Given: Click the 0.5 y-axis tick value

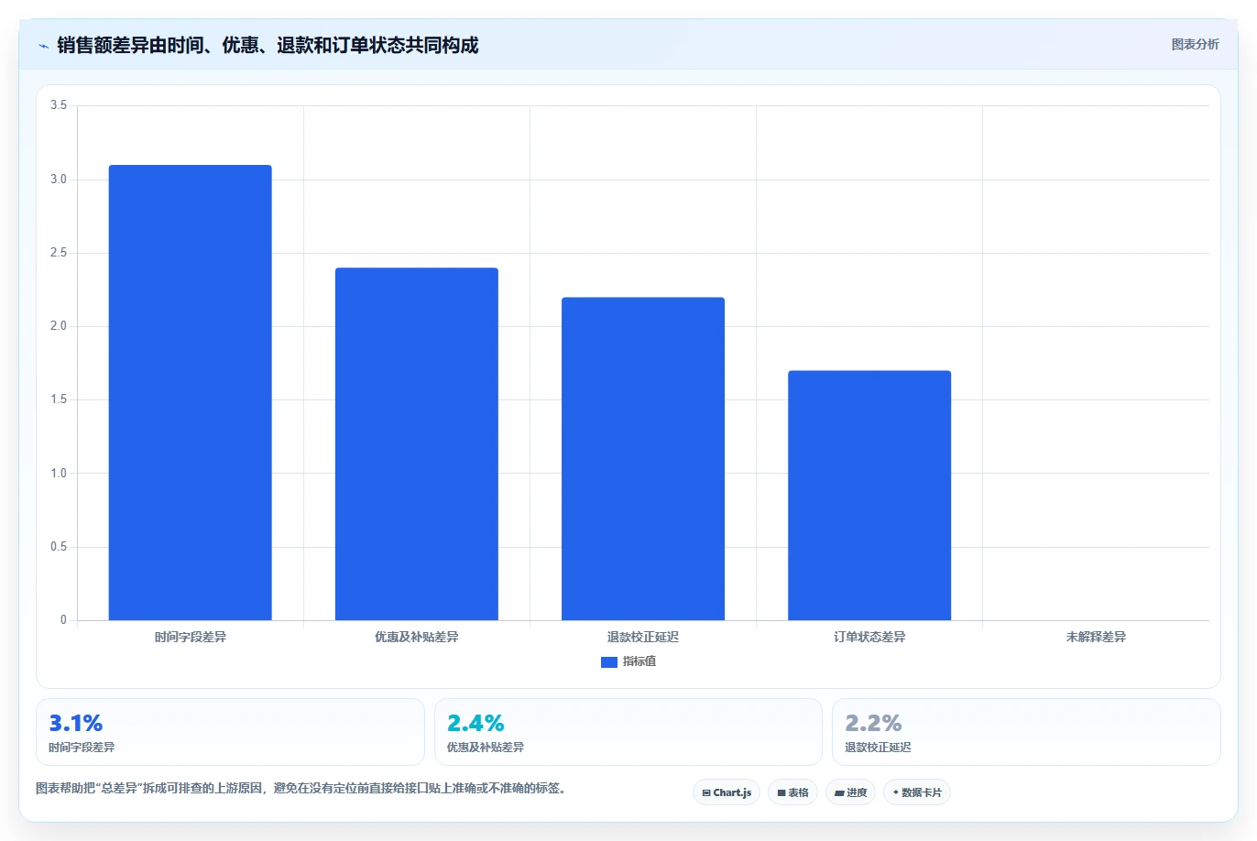Looking at the screenshot, I should point(59,547).
